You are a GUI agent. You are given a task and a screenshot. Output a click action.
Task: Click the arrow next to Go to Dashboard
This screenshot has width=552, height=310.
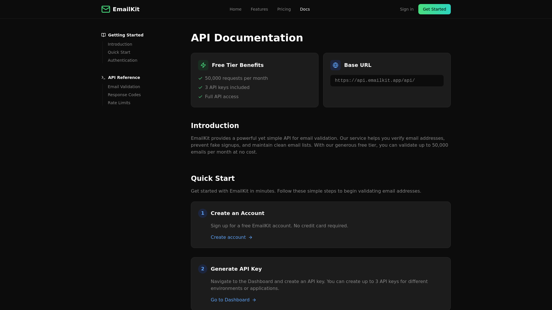point(254,300)
